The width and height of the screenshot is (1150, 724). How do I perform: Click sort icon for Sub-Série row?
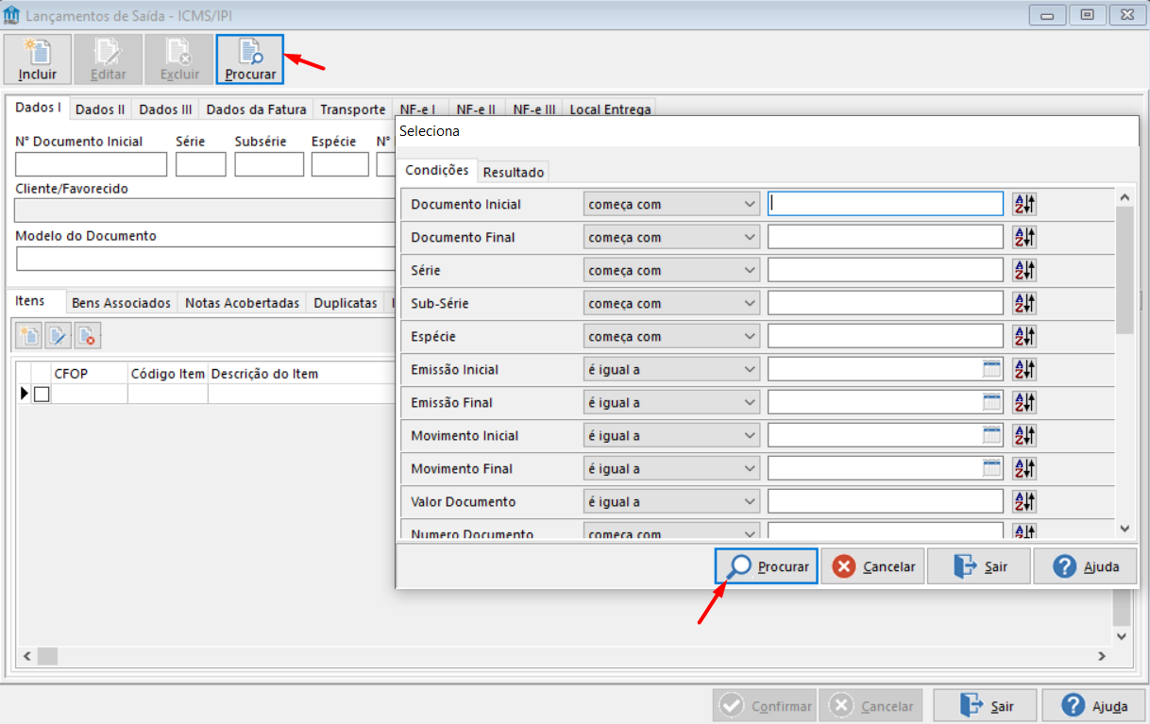(1024, 303)
